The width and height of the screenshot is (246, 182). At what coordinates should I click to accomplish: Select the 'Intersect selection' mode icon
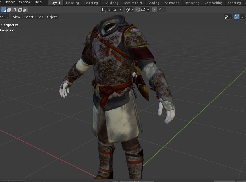pos(25,10)
